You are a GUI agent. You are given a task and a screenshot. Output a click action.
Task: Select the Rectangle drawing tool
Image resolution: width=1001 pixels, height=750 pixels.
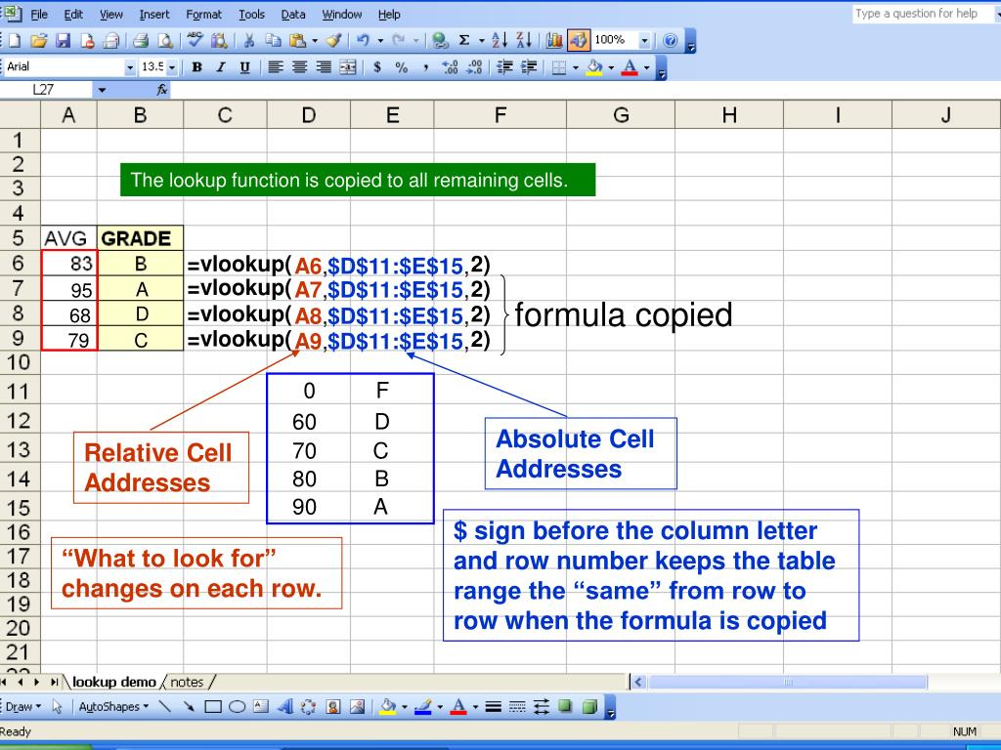tap(212, 707)
